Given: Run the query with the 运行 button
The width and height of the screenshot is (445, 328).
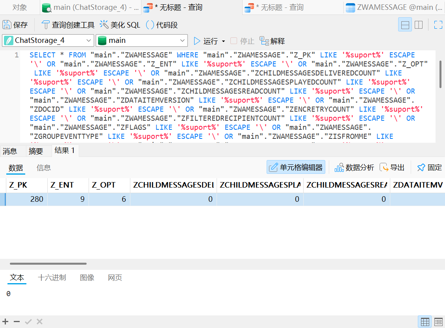Looking at the screenshot, I should pyautogui.click(x=206, y=41).
